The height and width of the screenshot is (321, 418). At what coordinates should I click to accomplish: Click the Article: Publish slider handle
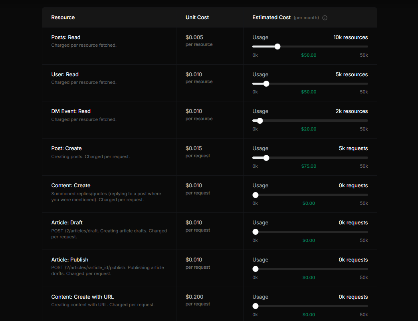tap(256, 269)
